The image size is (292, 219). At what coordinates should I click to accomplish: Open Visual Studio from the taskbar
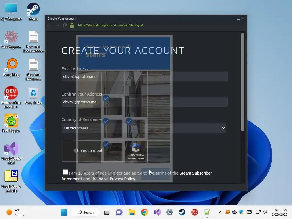point(157,212)
